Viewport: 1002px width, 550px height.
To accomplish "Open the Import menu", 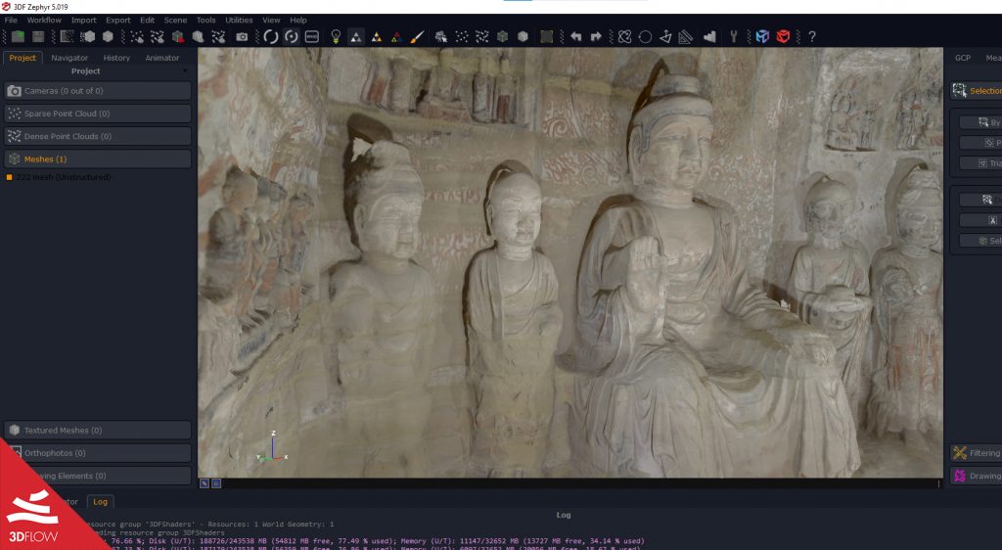I will tap(84, 20).
